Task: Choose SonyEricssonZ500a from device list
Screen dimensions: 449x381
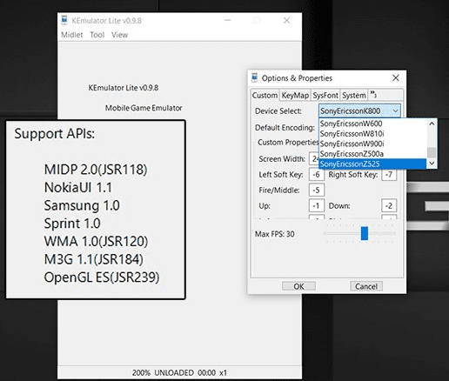Action: click(x=372, y=154)
